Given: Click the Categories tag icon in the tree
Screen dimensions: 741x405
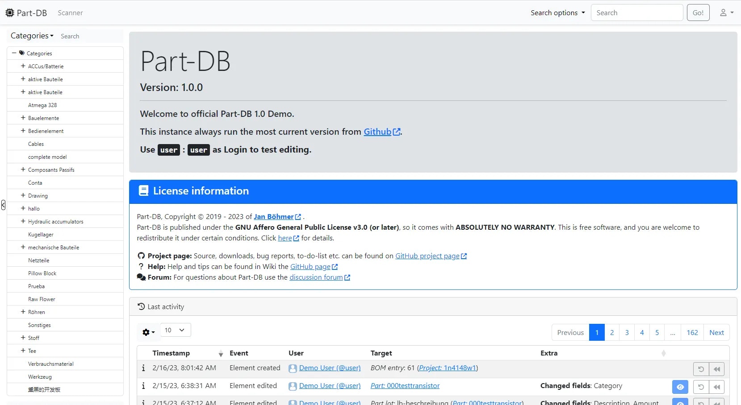Looking at the screenshot, I should click(x=22, y=53).
